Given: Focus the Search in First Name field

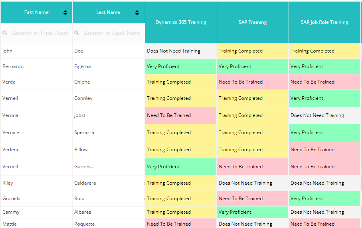Looking at the screenshot, I should coord(40,33).
